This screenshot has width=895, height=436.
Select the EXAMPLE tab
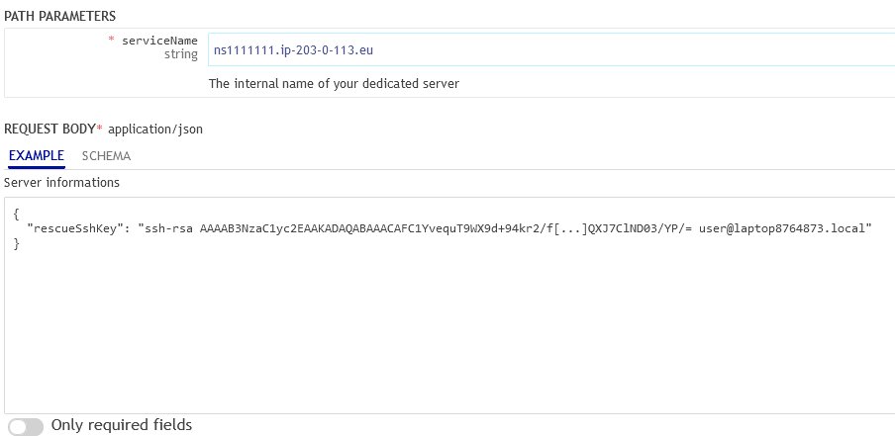pos(37,156)
